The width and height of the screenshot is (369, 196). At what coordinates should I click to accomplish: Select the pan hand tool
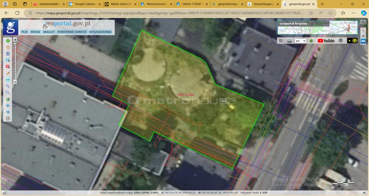coord(8,47)
